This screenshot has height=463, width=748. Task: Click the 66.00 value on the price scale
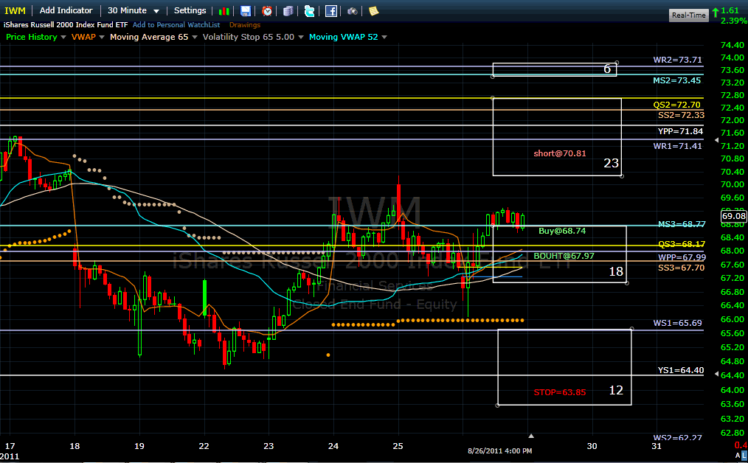[733, 319]
